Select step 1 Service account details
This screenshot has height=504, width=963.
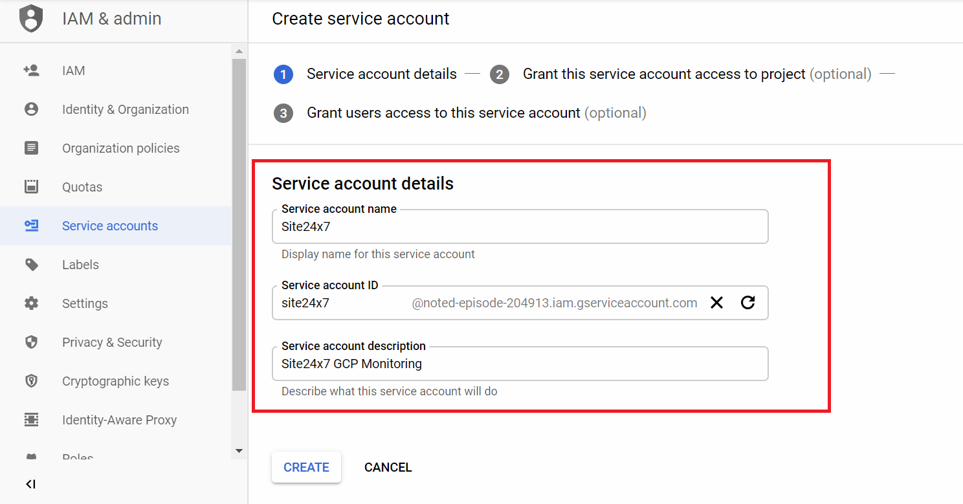(x=365, y=74)
